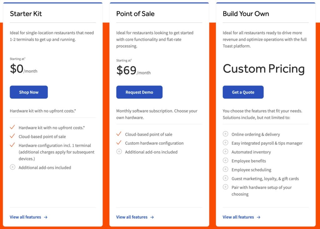Screen dimensions: 320x229
Task: Click the Request Demo button
Action: (x=139, y=92)
